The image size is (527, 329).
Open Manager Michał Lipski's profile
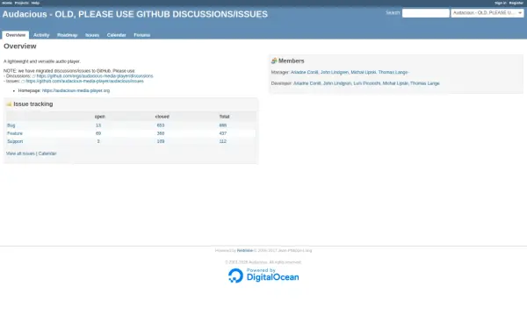[364, 72]
